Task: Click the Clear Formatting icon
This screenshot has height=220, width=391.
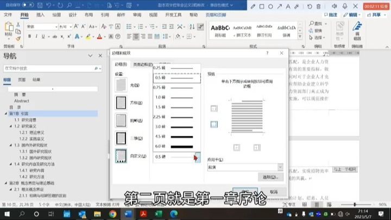Action: [104, 26]
